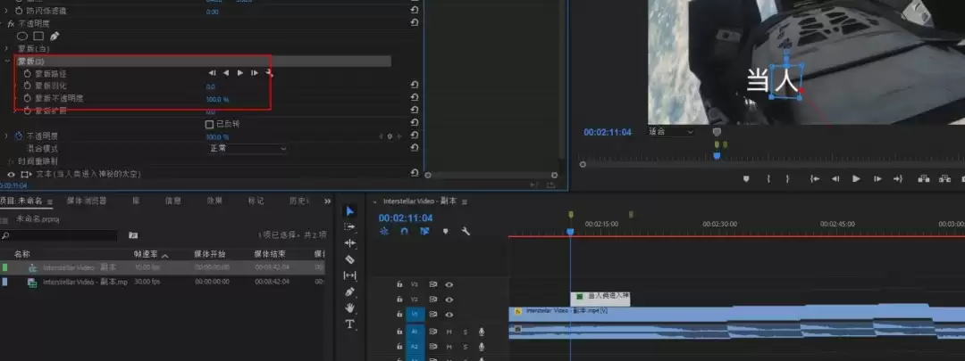The width and height of the screenshot is (965, 361).
Task: Step back one frame in program monitor
Action: click(835, 178)
